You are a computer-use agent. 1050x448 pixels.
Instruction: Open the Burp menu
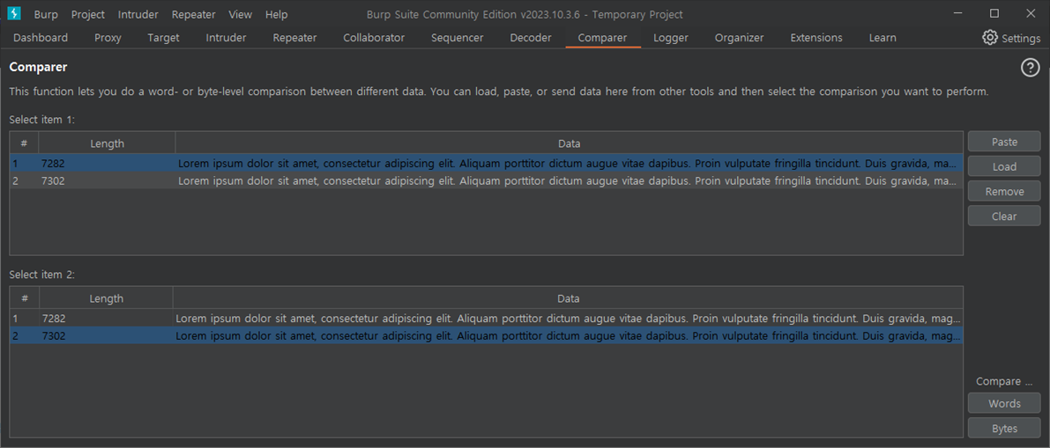coord(46,14)
